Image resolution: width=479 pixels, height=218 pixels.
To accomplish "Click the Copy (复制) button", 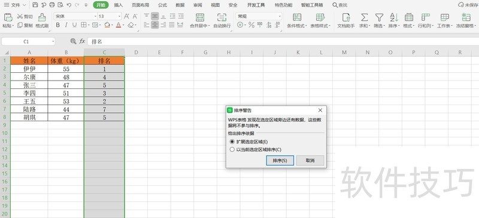I will [x=25, y=25].
